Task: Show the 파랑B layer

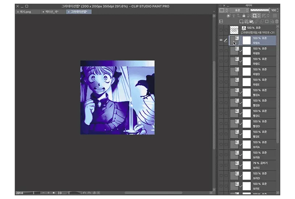Action: 221,51
